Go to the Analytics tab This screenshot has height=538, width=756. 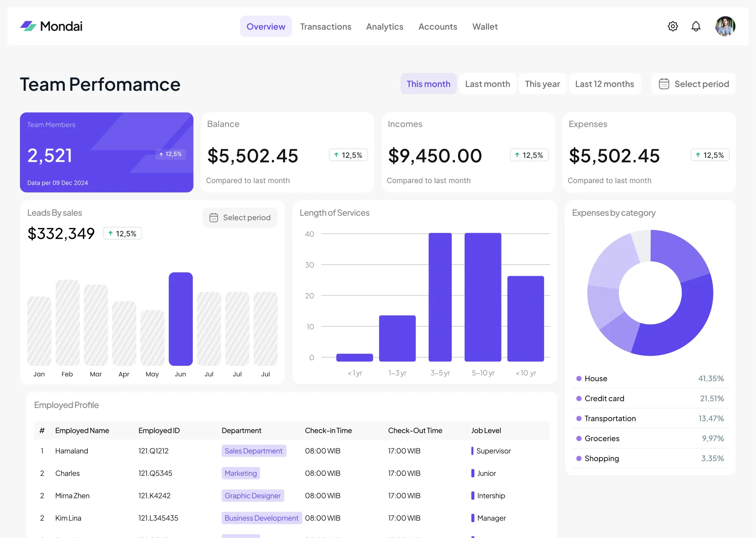click(384, 27)
